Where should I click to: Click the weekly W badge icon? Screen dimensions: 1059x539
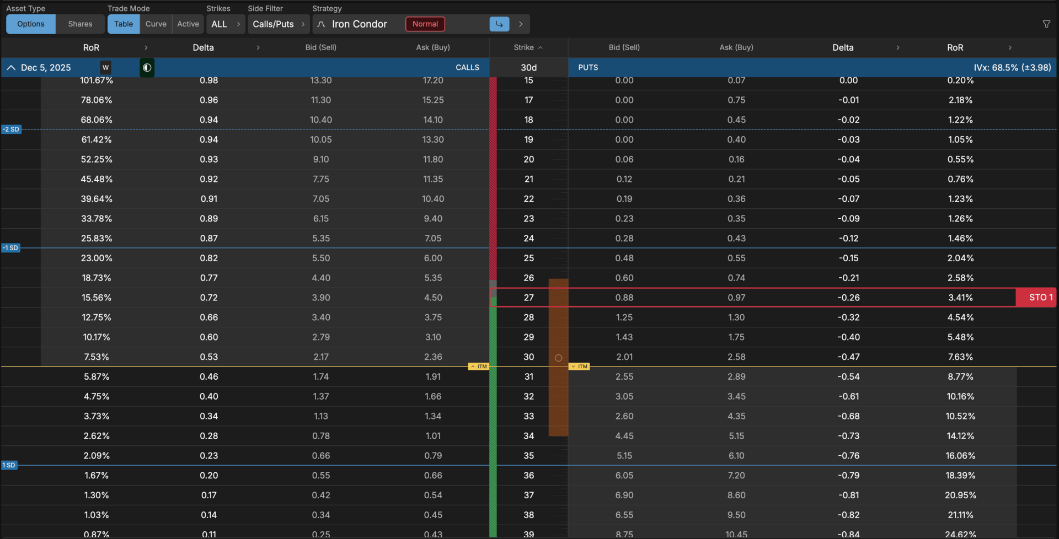pos(105,68)
